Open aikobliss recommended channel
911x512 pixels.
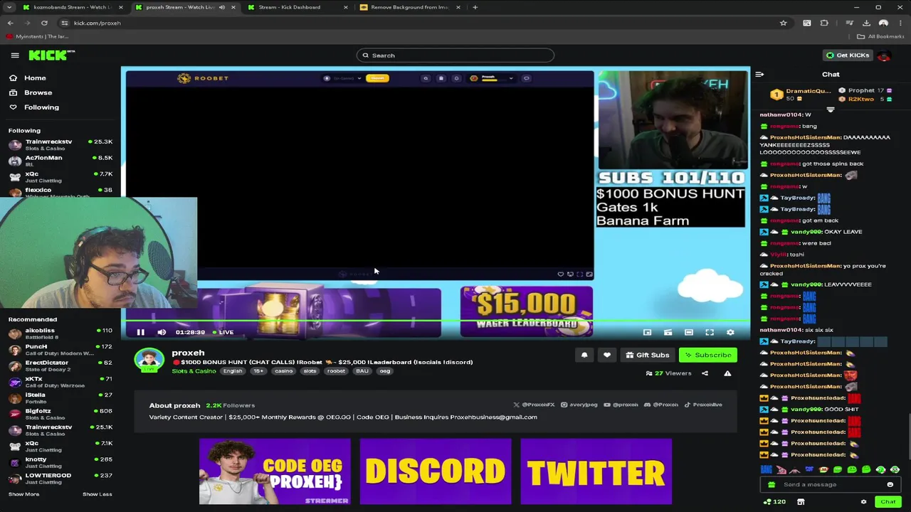[x=60, y=334]
